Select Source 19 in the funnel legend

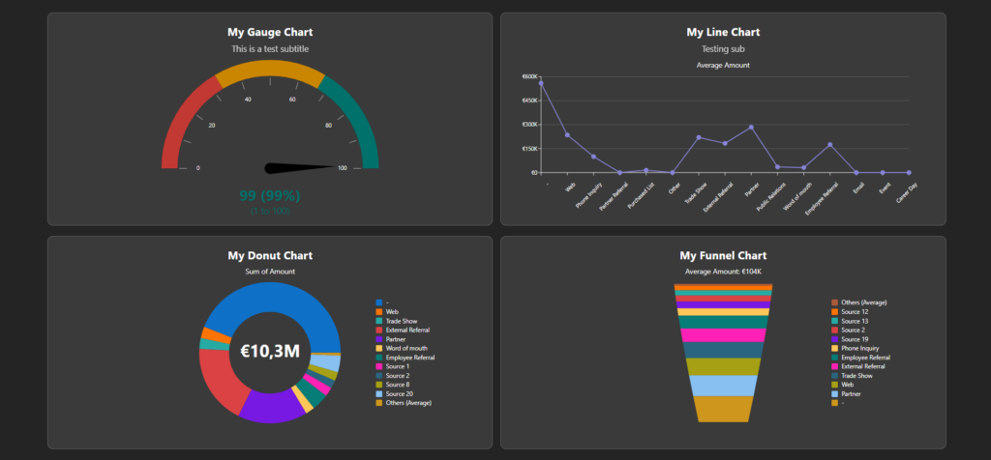pos(854,339)
